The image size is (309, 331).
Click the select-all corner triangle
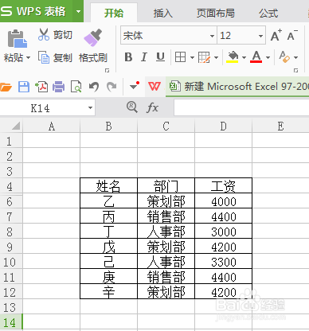pyautogui.click(x=16, y=126)
